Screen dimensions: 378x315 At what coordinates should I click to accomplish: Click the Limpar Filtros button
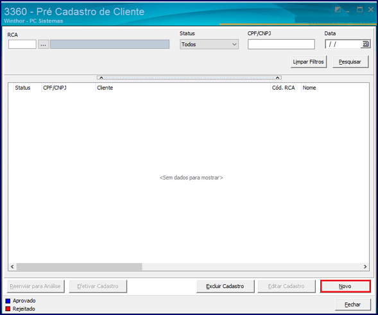309,62
